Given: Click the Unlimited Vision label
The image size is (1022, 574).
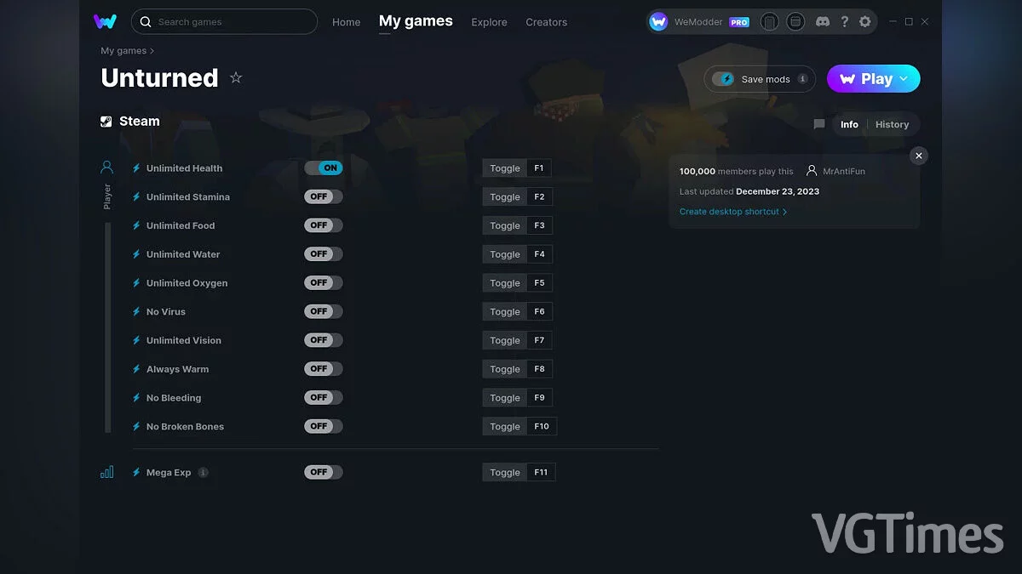Looking at the screenshot, I should [x=183, y=340].
